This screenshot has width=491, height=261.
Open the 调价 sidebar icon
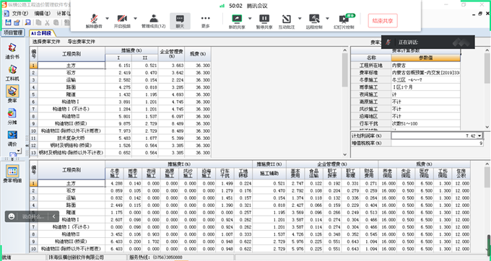pos(12,138)
